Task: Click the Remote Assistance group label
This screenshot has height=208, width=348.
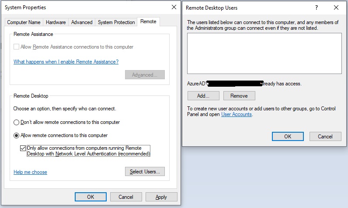Action: coord(33,34)
